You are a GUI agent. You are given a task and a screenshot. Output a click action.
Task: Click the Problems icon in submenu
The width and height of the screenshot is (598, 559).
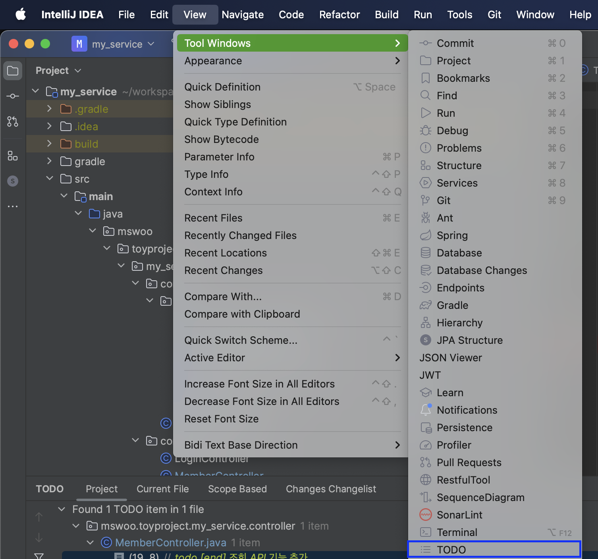coord(426,148)
